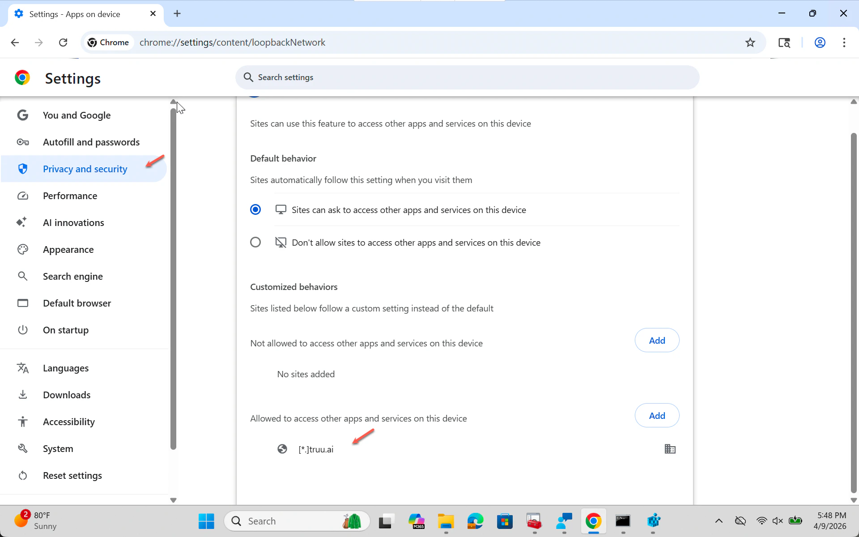Click managed-by-organization icon beside [*.]truu.ai
859x537 pixels.
[670, 449]
